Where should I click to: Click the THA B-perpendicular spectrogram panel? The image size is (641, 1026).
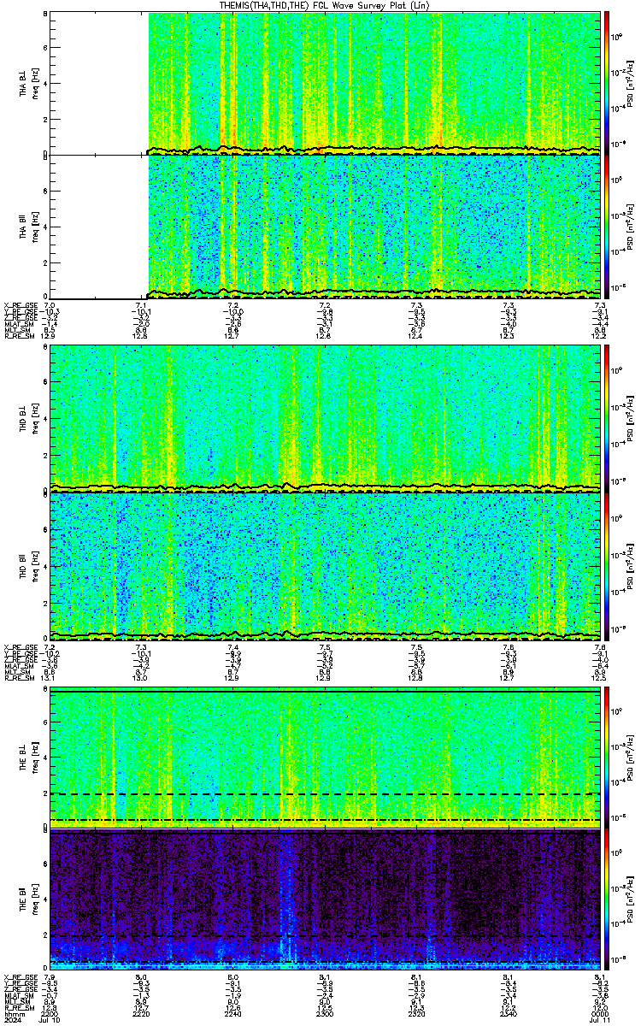[324, 83]
